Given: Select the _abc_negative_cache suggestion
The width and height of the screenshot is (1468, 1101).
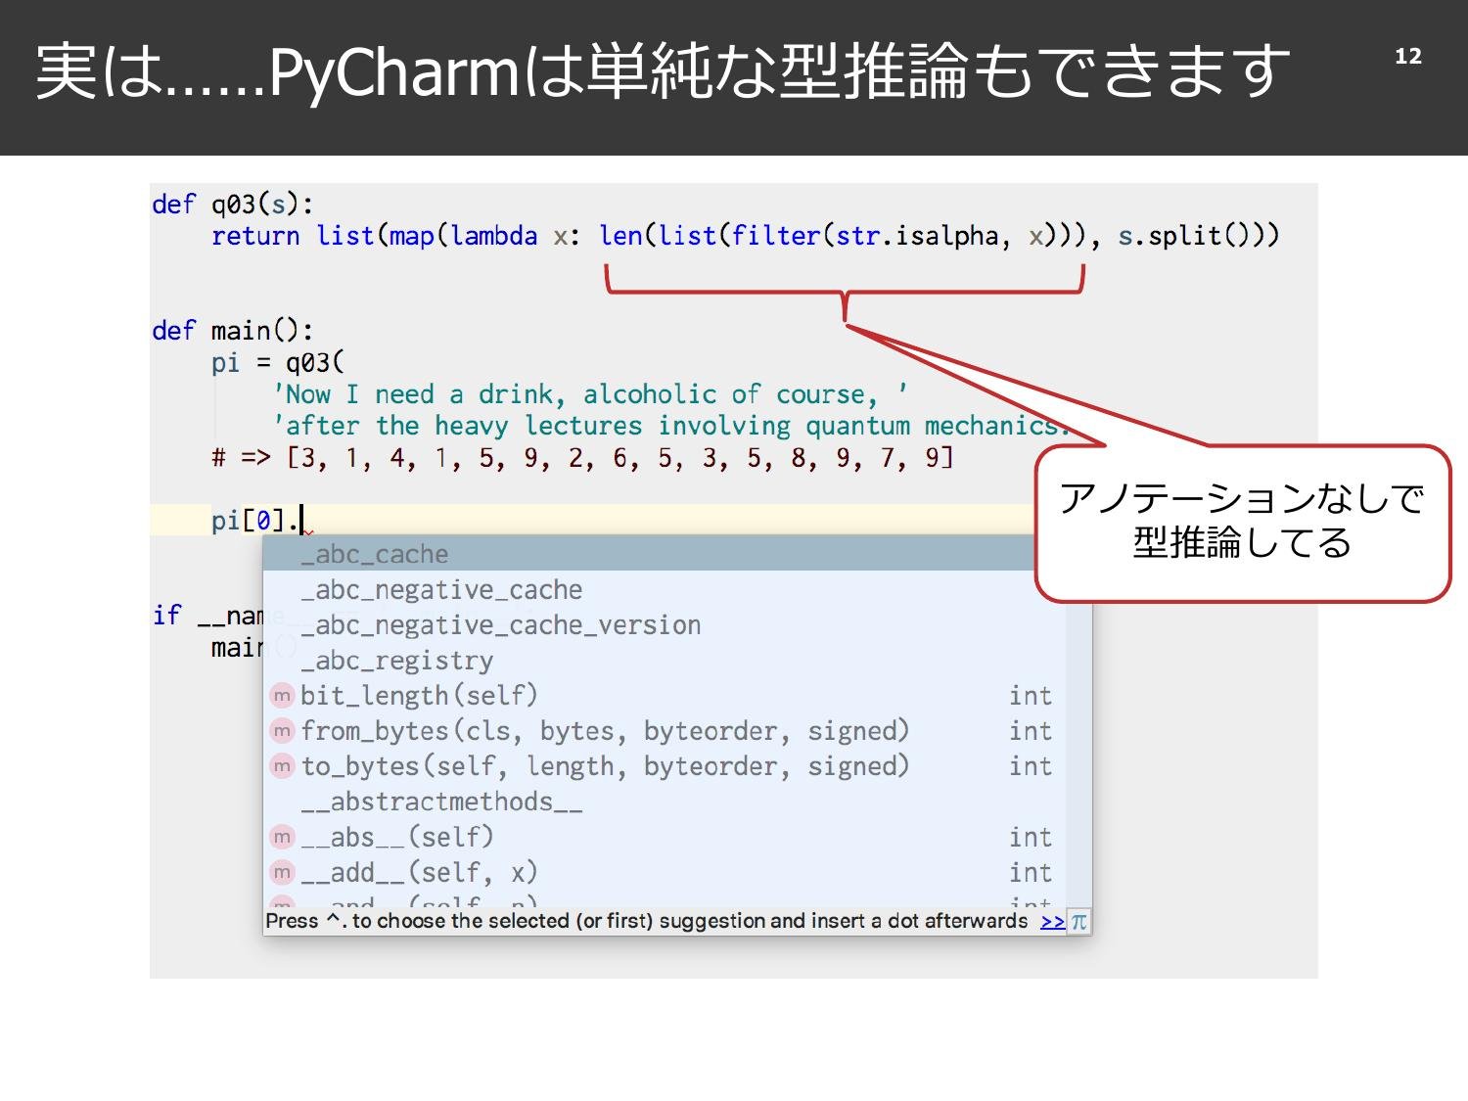Looking at the screenshot, I should pos(440,588).
